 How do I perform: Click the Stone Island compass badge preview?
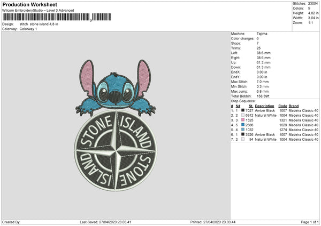(115, 151)
